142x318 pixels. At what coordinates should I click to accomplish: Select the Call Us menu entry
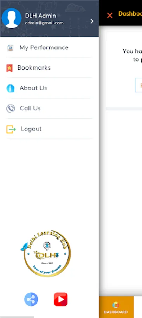50,108
